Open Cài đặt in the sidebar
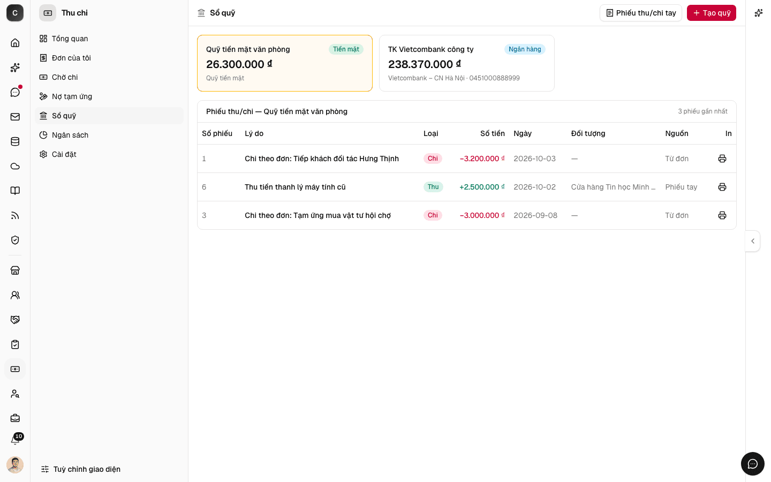The height and width of the screenshot is (482, 771). click(109, 154)
